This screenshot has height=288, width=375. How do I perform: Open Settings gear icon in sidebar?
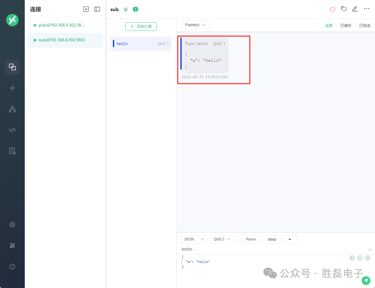[12, 225]
